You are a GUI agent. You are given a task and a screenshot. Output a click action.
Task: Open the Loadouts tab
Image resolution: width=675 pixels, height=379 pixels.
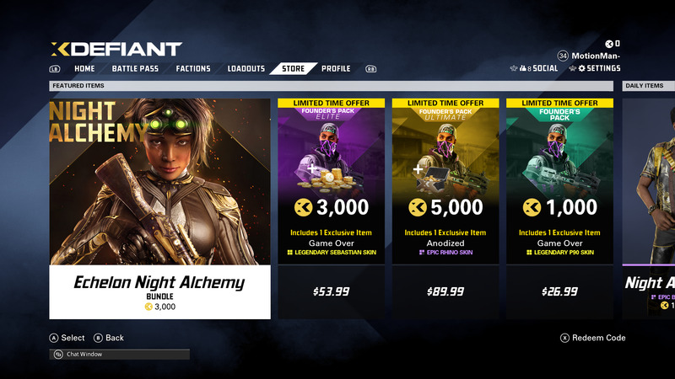(x=246, y=69)
